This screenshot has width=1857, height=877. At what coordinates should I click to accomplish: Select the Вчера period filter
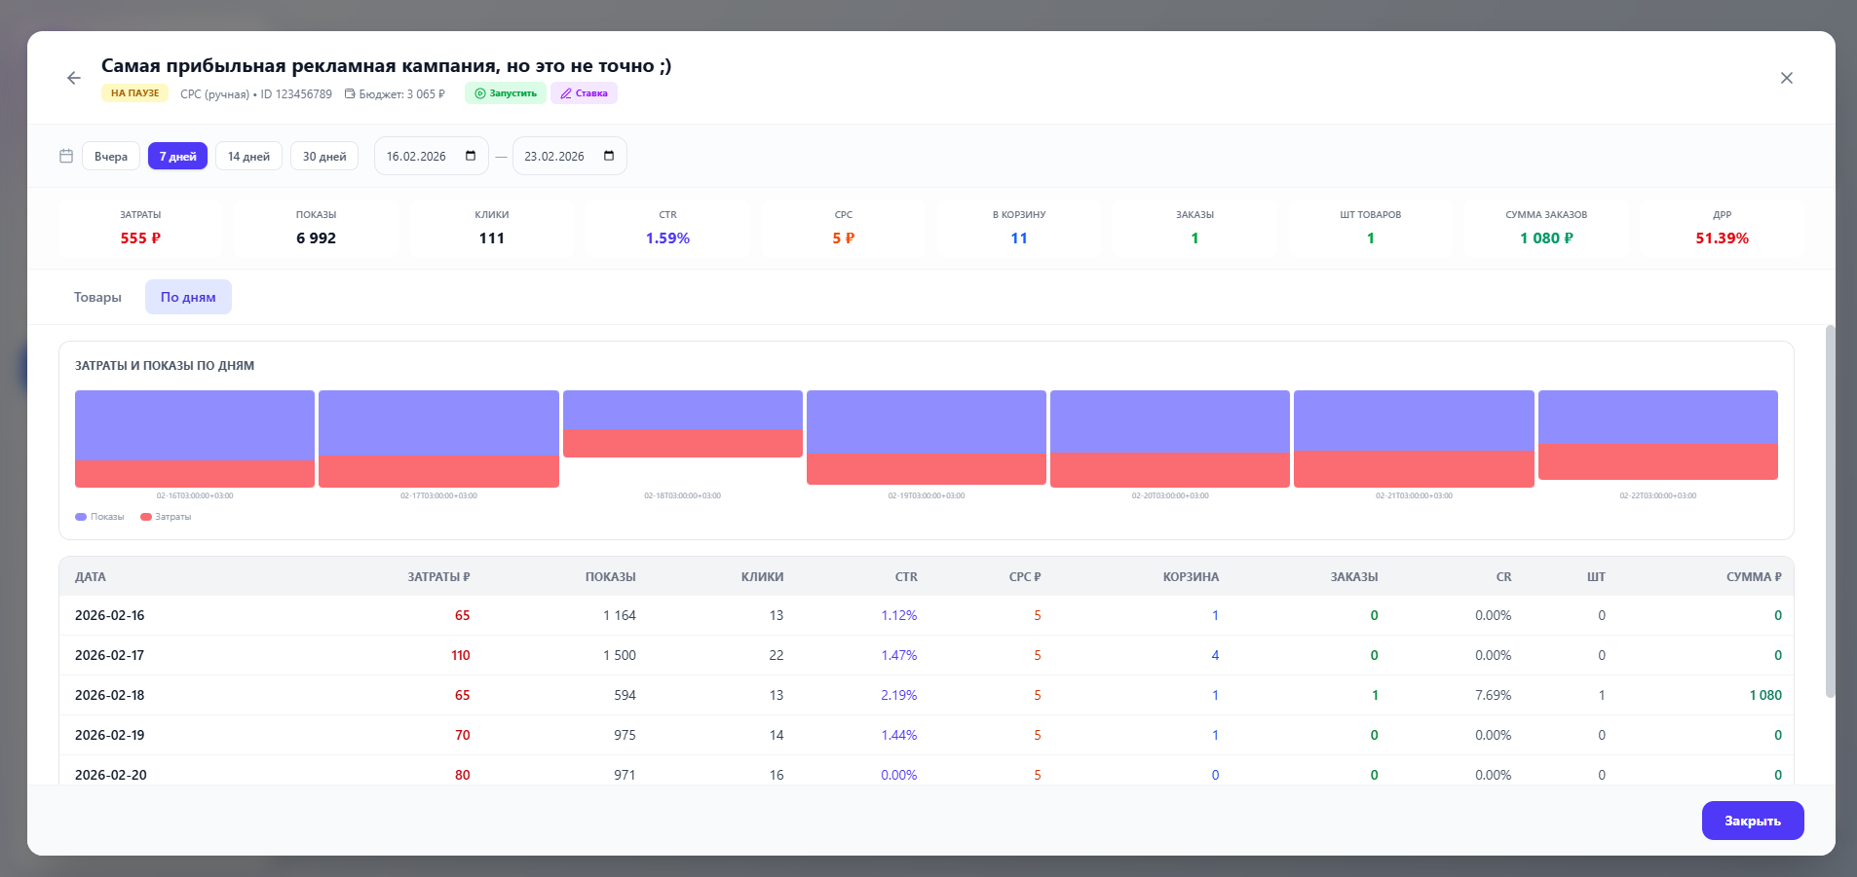pos(111,156)
